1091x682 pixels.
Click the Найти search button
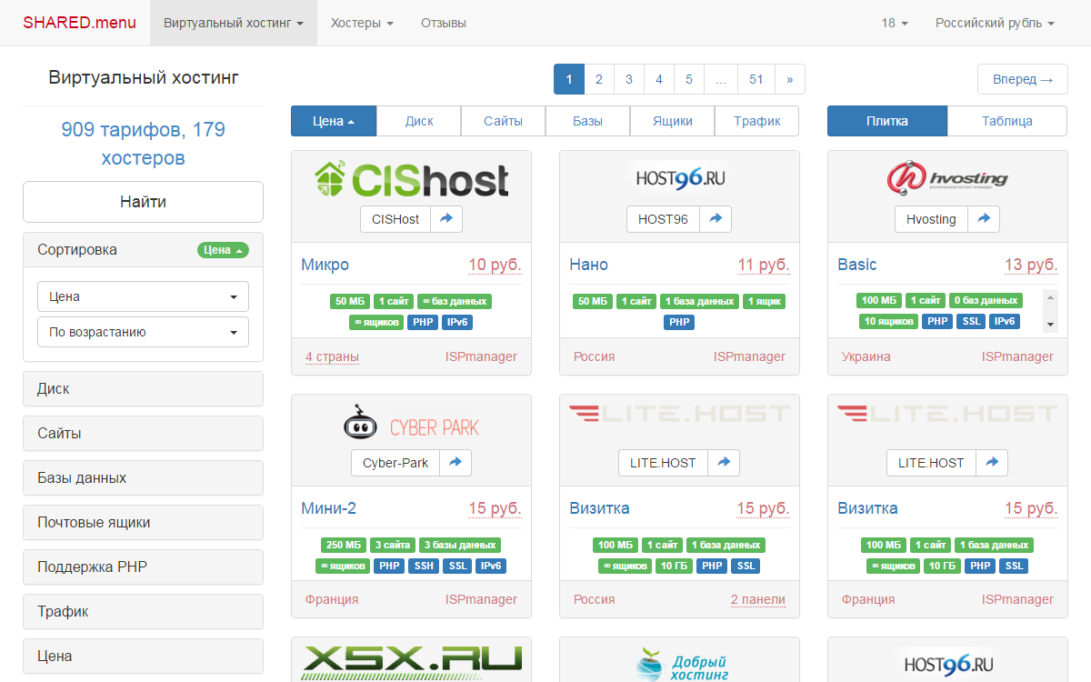(x=143, y=202)
